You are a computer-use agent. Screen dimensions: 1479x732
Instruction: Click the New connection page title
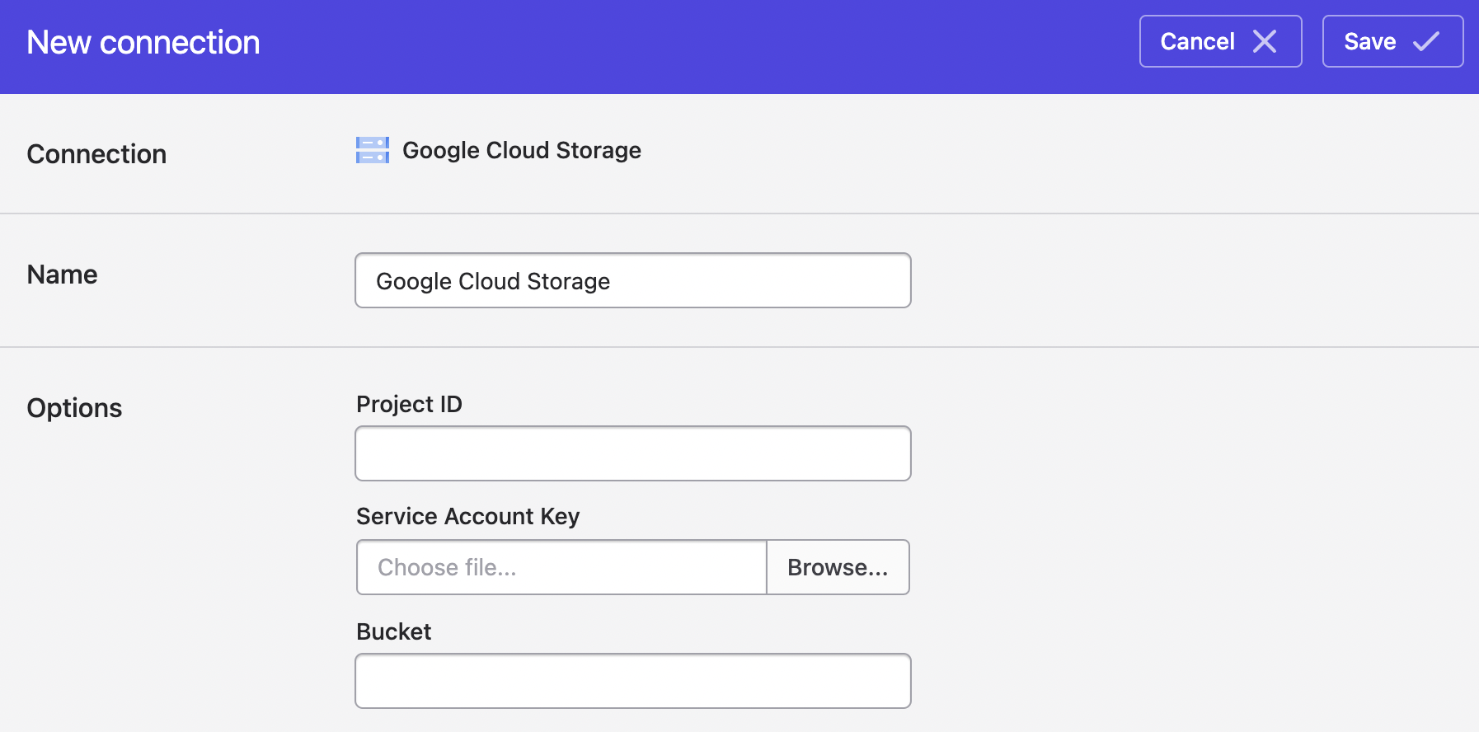coord(143,43)
